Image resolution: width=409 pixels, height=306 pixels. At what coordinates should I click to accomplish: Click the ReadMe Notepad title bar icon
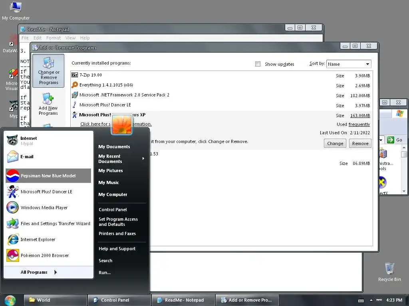(23, 29)
